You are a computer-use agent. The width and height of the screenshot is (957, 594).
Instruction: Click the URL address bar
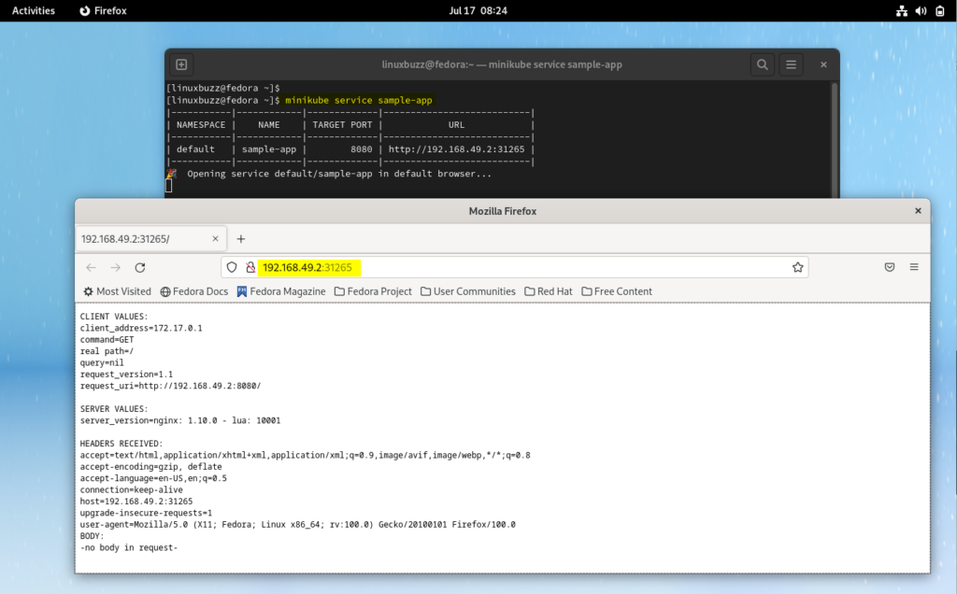pos(515,267)
